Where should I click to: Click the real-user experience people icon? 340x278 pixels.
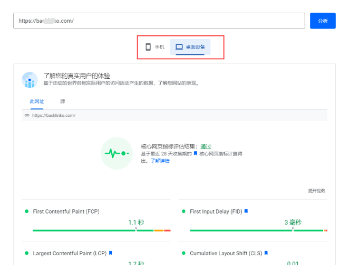30,80
